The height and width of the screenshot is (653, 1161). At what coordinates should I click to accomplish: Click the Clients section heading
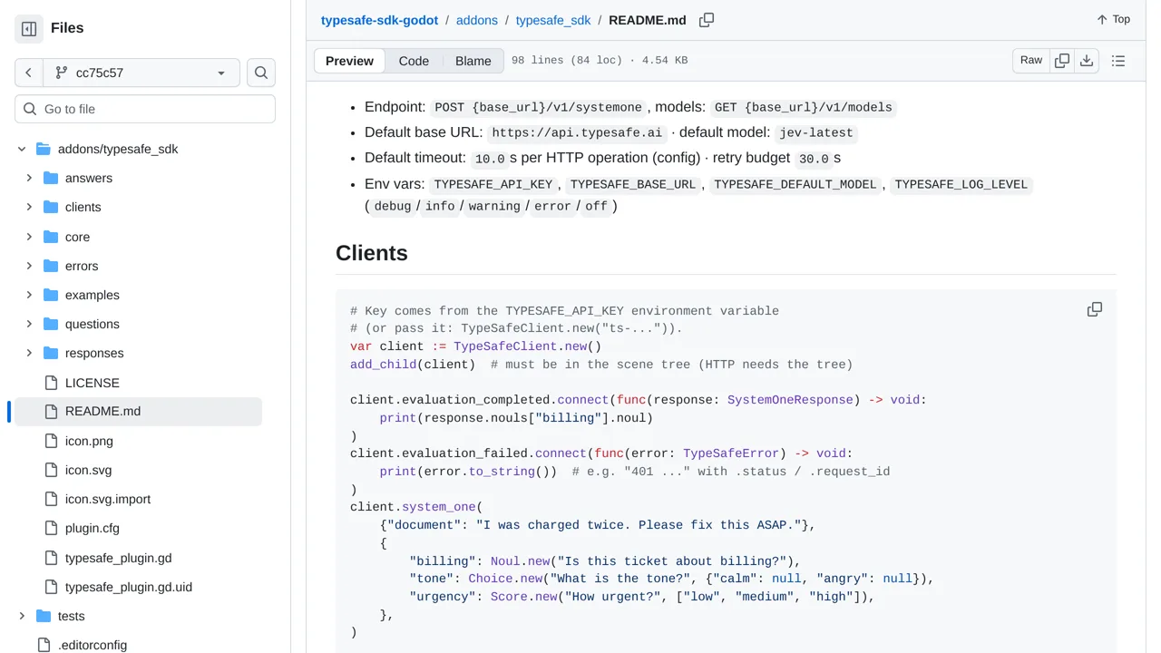372,253
